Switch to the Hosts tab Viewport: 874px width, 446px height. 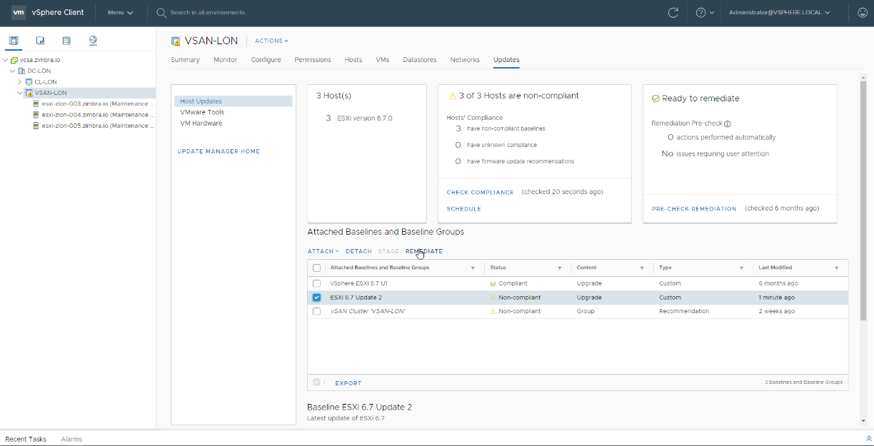pos(353,60)
